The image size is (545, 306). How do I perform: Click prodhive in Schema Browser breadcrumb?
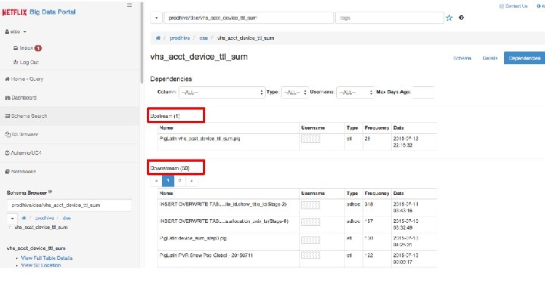pos(45,218)
